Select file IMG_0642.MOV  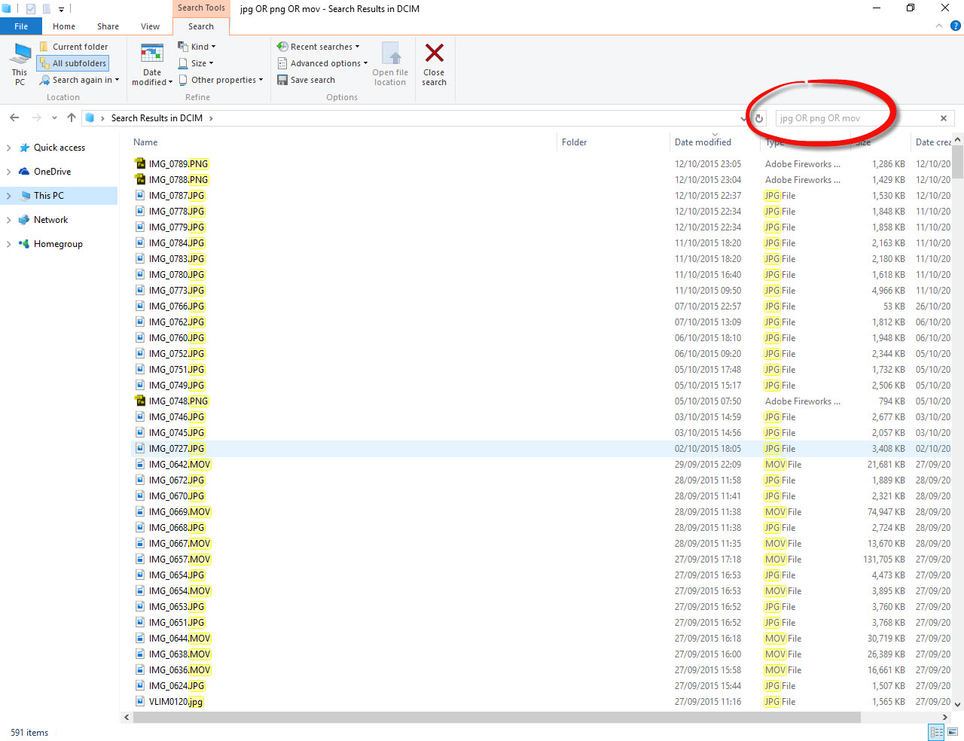[179, 465]
